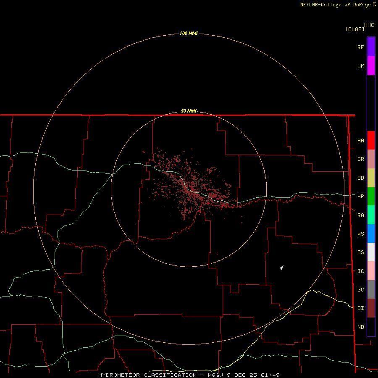Click the ND legend label
The image size is (378, 378).
(360, 327)
